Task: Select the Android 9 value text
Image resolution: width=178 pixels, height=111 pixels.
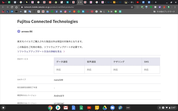Action: coord(59,96)
